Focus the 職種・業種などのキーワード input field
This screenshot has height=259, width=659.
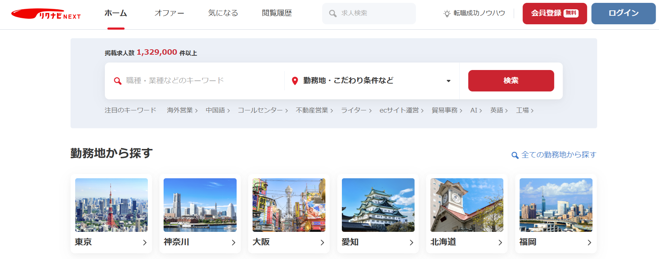click(200, 81)
